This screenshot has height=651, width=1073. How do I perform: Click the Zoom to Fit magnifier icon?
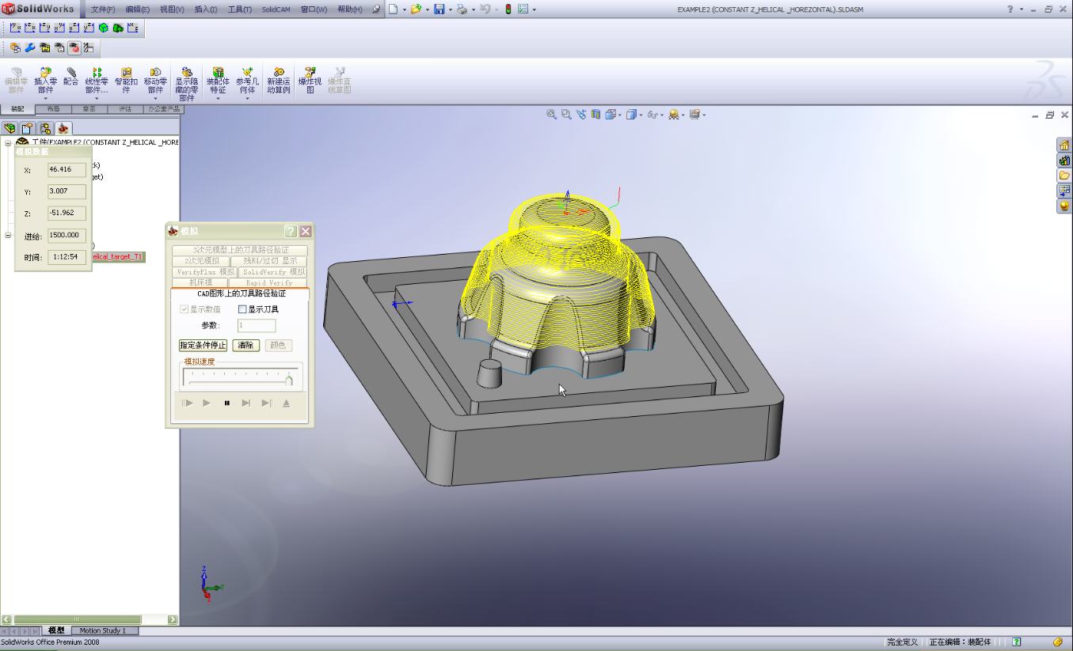pyautogui.click(x=551, y=115)
